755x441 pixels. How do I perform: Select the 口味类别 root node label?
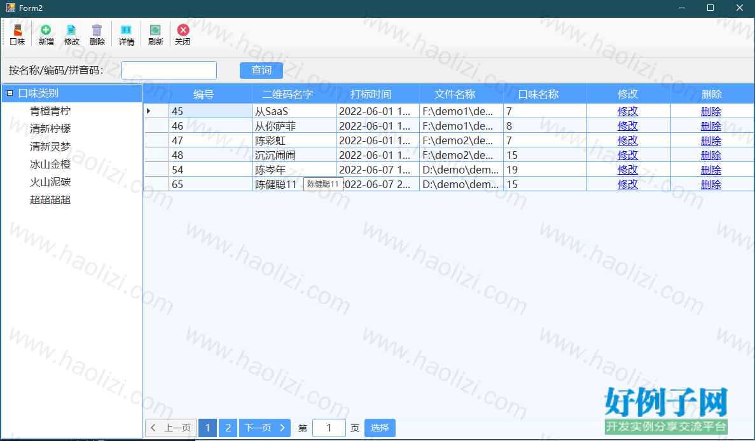click(x=38, y=93)
